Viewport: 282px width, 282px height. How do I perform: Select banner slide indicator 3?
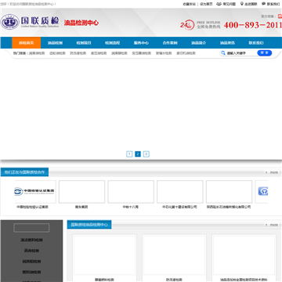[146, 154]
